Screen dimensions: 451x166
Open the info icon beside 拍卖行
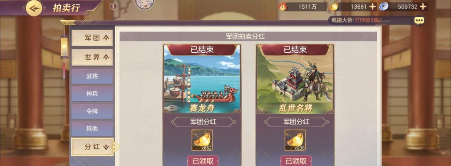[113, 6]
